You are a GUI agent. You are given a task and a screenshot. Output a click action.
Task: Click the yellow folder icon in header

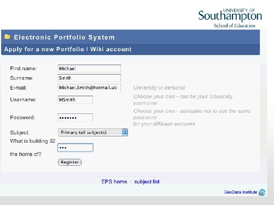pos(7,37)
